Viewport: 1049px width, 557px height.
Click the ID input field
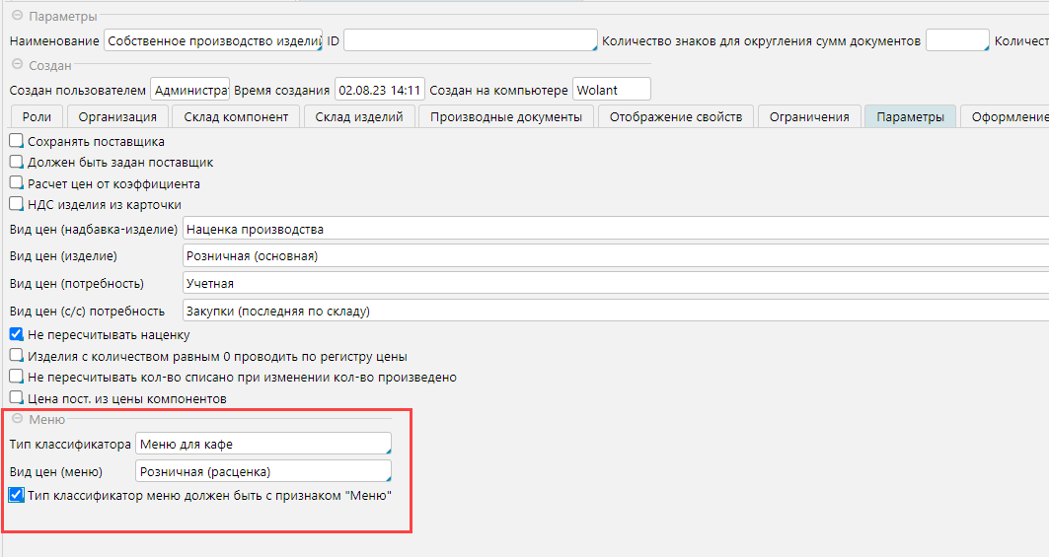[470, 41]
